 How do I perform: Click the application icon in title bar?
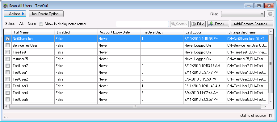click(x=6, y=6)
